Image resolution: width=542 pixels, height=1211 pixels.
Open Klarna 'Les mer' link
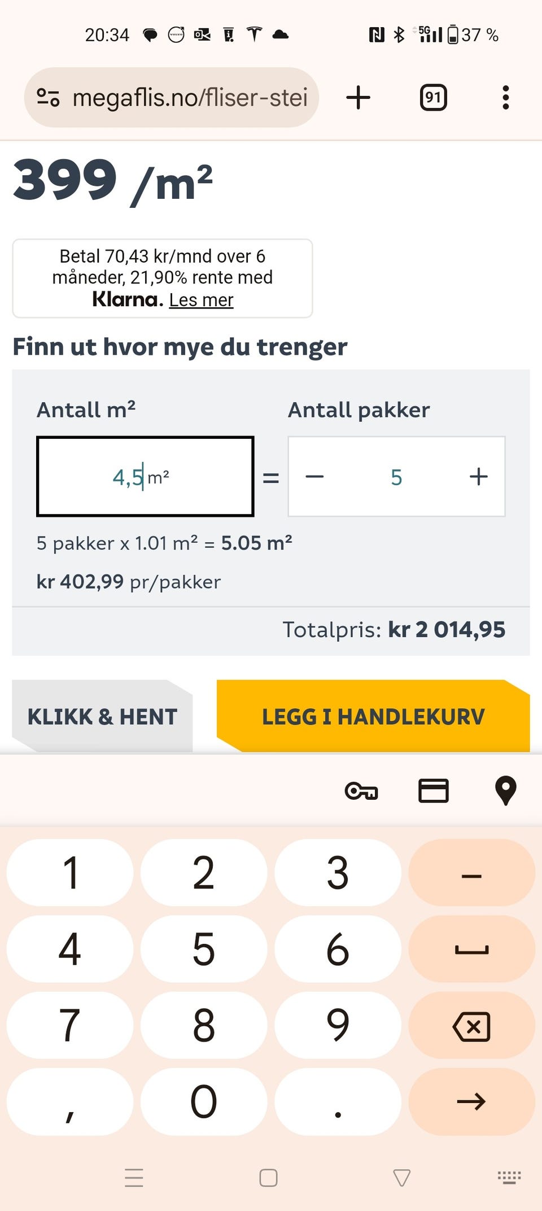[201, 300]
